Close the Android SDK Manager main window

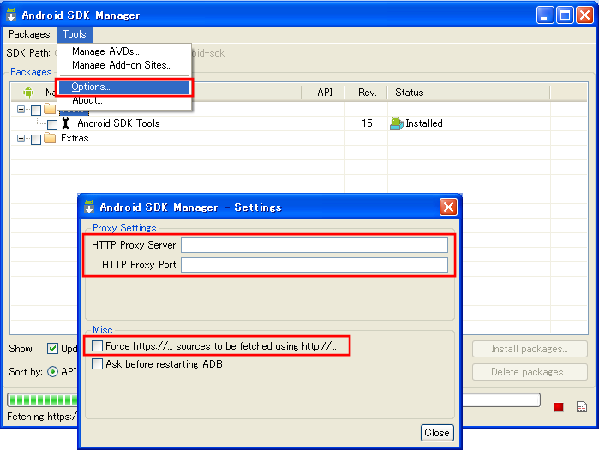(x=585, y=15)
